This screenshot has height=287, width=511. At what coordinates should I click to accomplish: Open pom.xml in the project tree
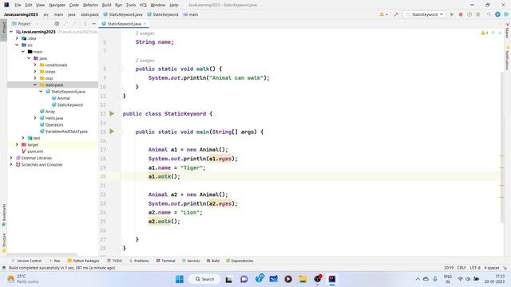pos(32,151)
